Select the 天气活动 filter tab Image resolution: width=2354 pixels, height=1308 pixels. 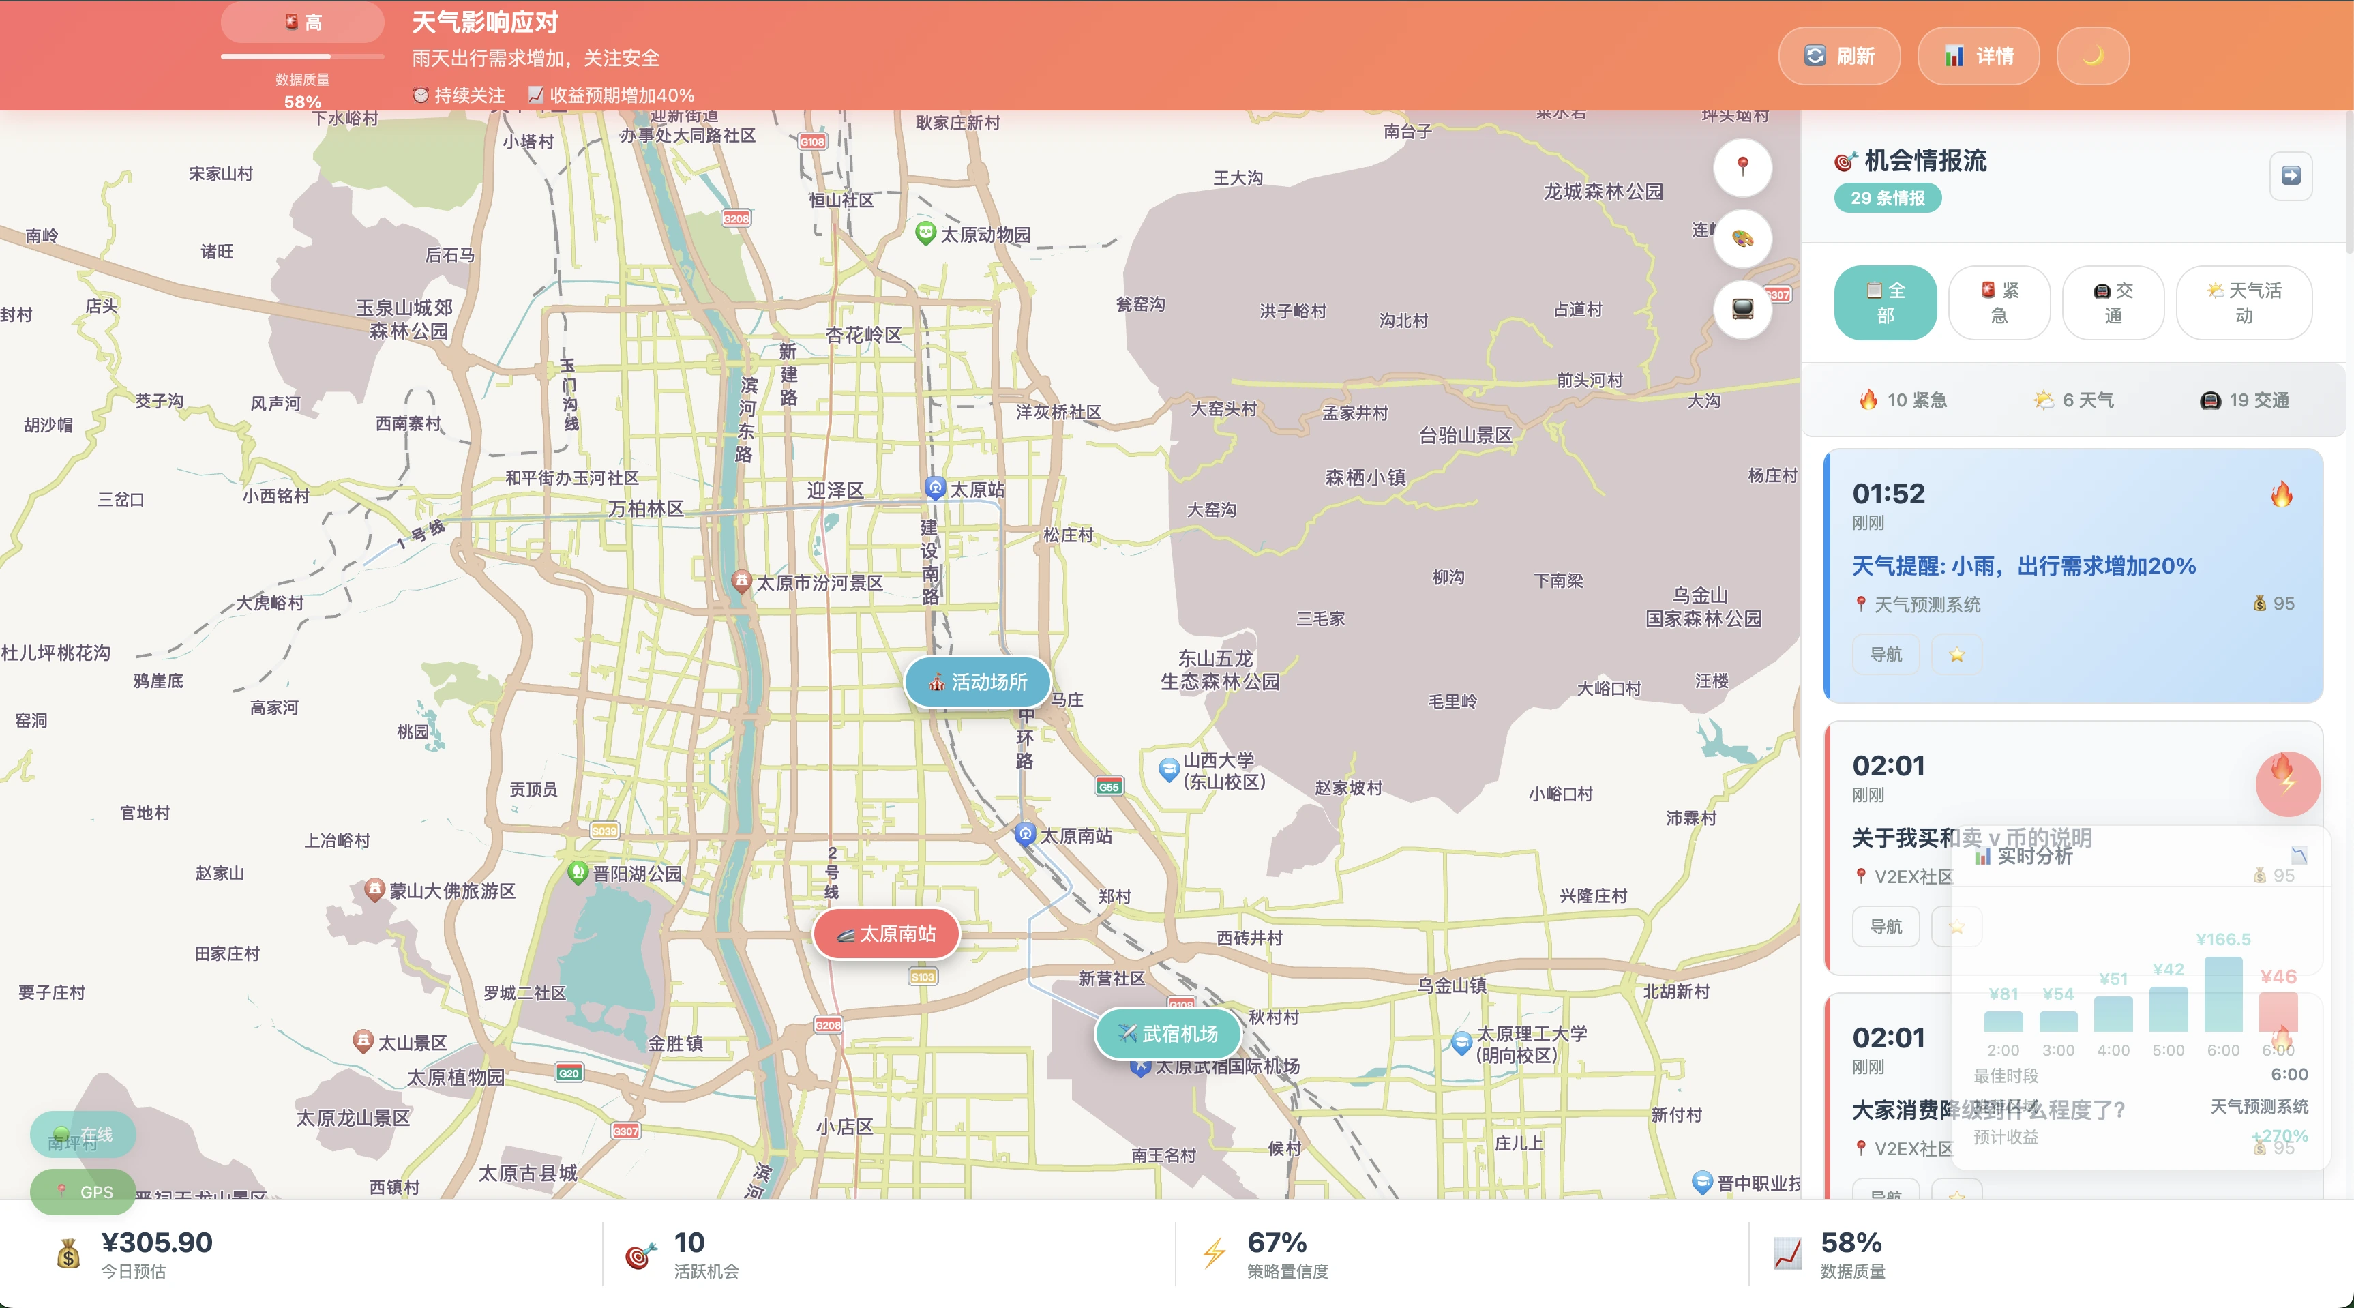click(x=2244, y=303)
